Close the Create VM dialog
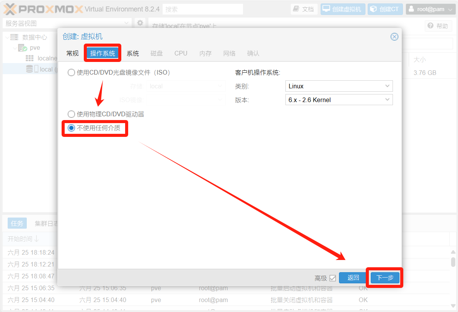This screenshot has width=458, height=312. click(x=394, y=37)
